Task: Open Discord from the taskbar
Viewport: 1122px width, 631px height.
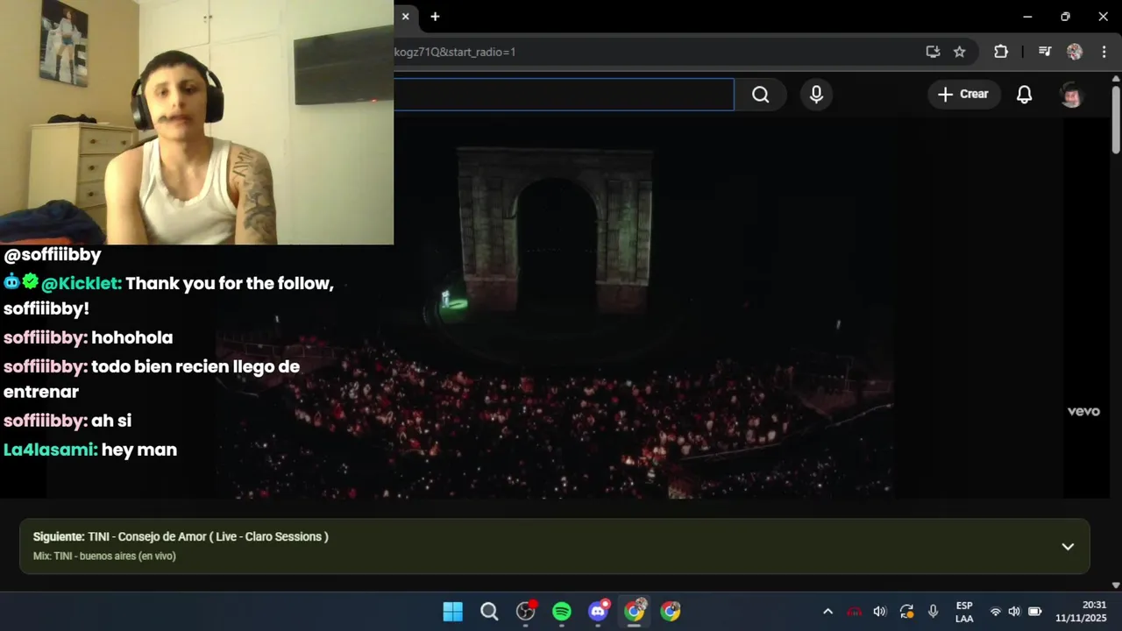Action: pos(599,612)
